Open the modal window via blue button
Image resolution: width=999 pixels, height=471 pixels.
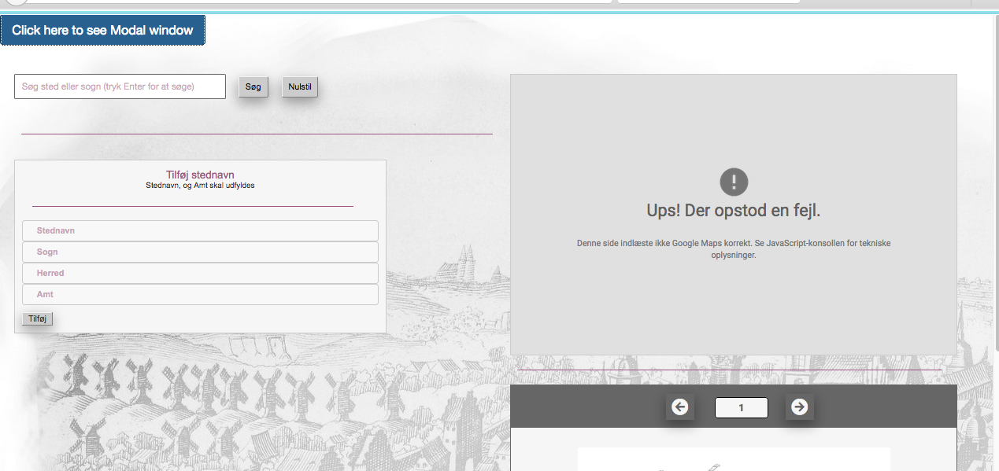coord(102,31)
